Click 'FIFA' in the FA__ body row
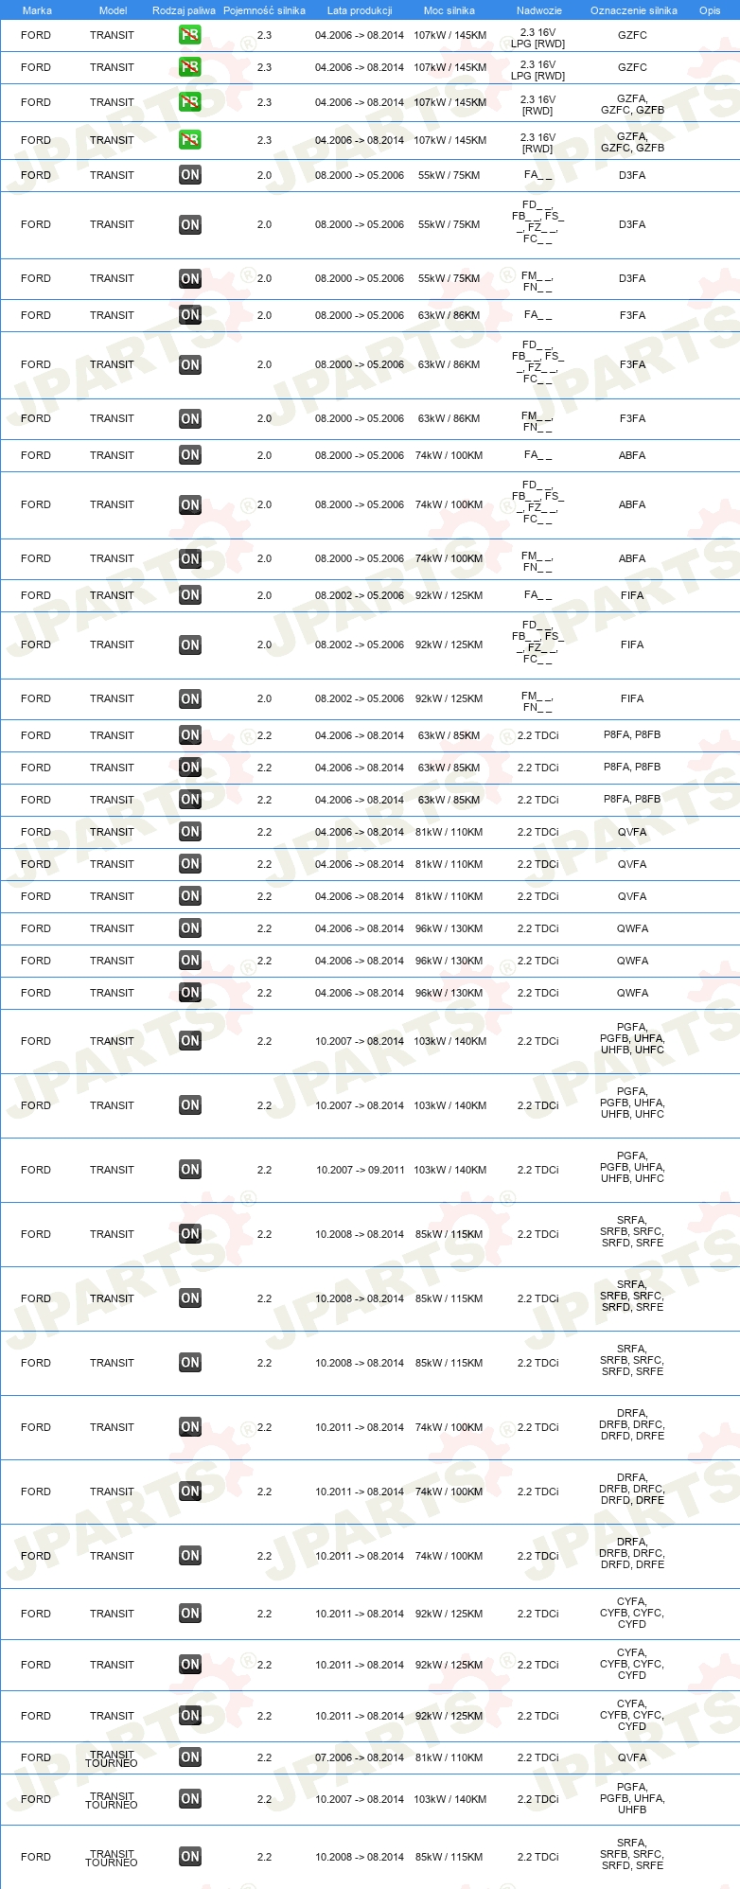 (x=632, y=595)
